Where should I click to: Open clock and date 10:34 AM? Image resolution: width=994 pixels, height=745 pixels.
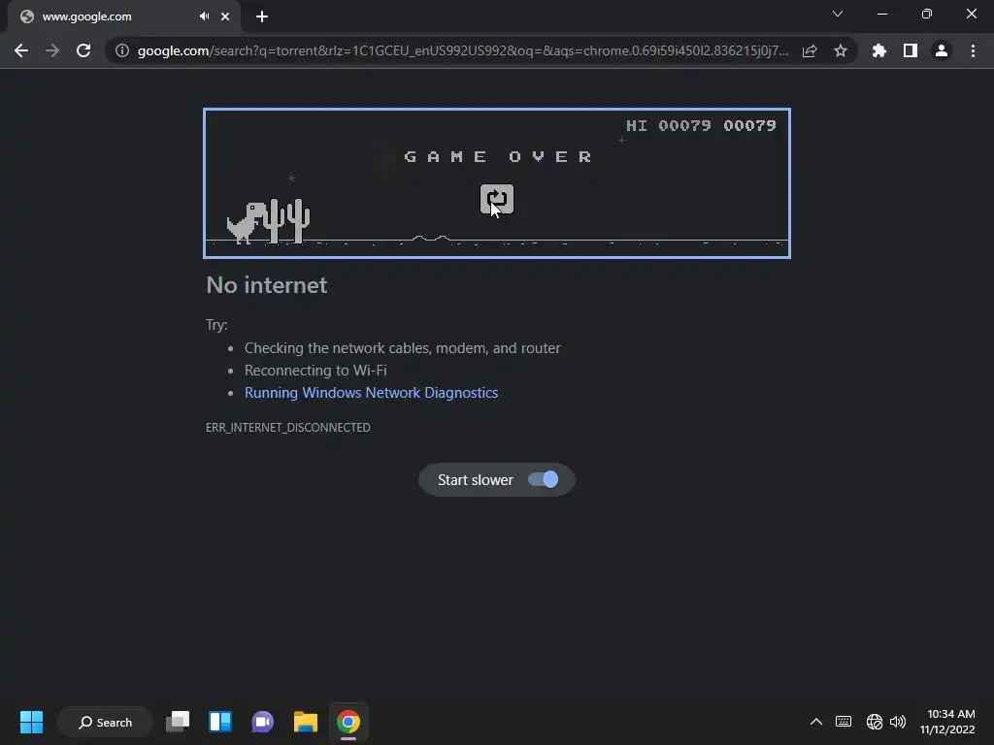click(x=947, y=722)
